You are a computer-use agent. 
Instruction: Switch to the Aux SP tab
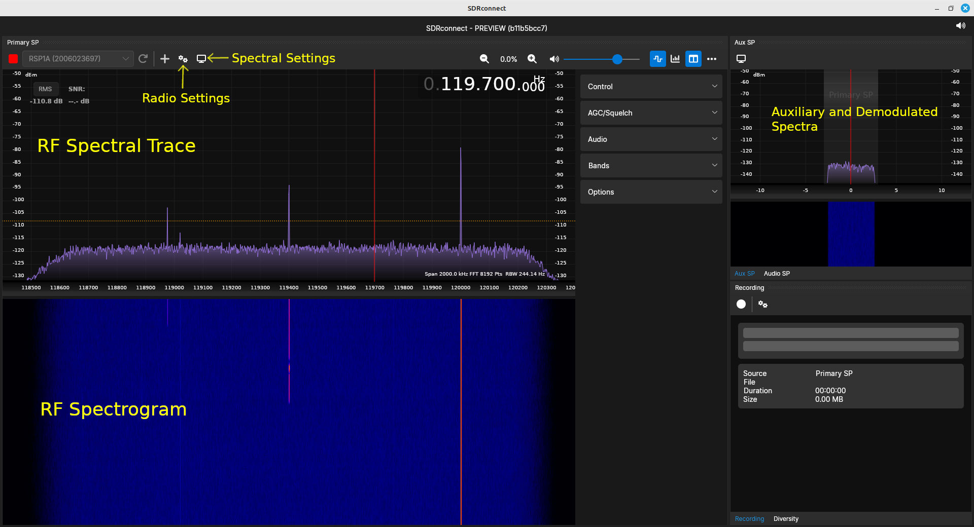click(744, 274)
